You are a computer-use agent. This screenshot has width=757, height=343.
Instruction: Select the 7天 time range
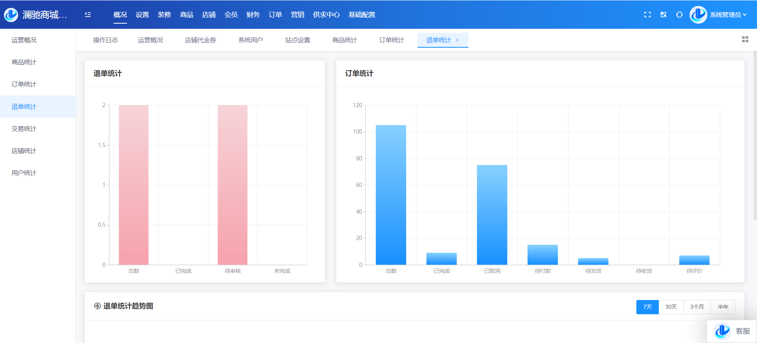pos(647,307)
